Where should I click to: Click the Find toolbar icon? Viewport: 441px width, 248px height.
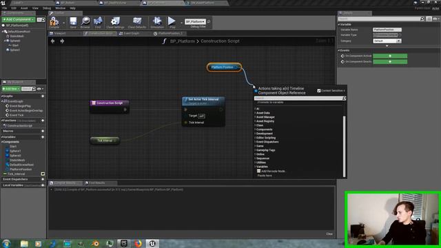(x=98, y=22)
